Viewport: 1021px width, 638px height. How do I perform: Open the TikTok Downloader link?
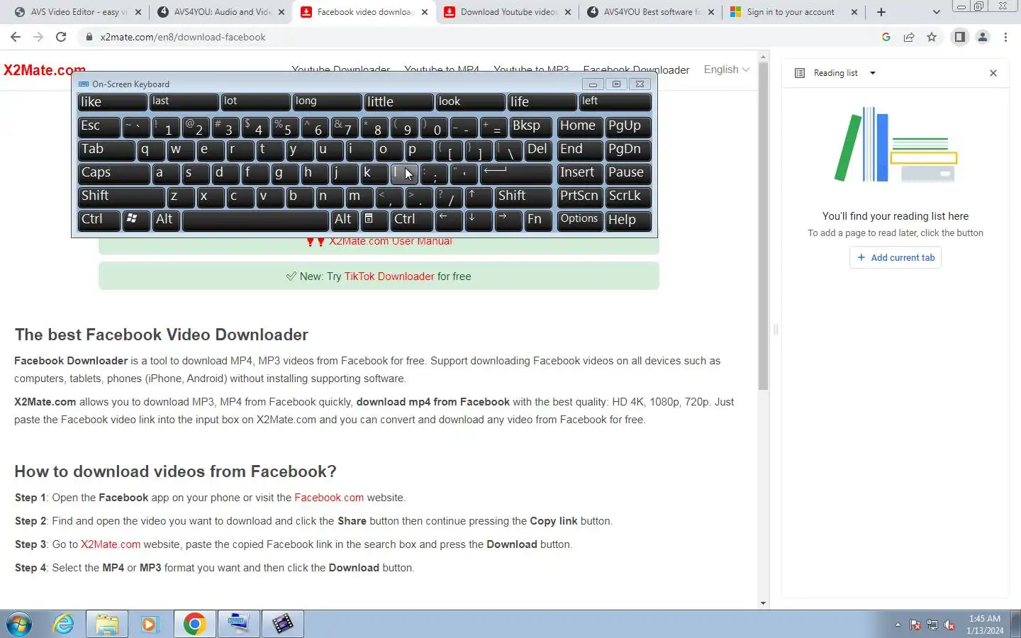(x=389, y=276)
